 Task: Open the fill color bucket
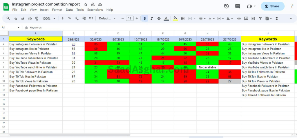pos(175,18)
